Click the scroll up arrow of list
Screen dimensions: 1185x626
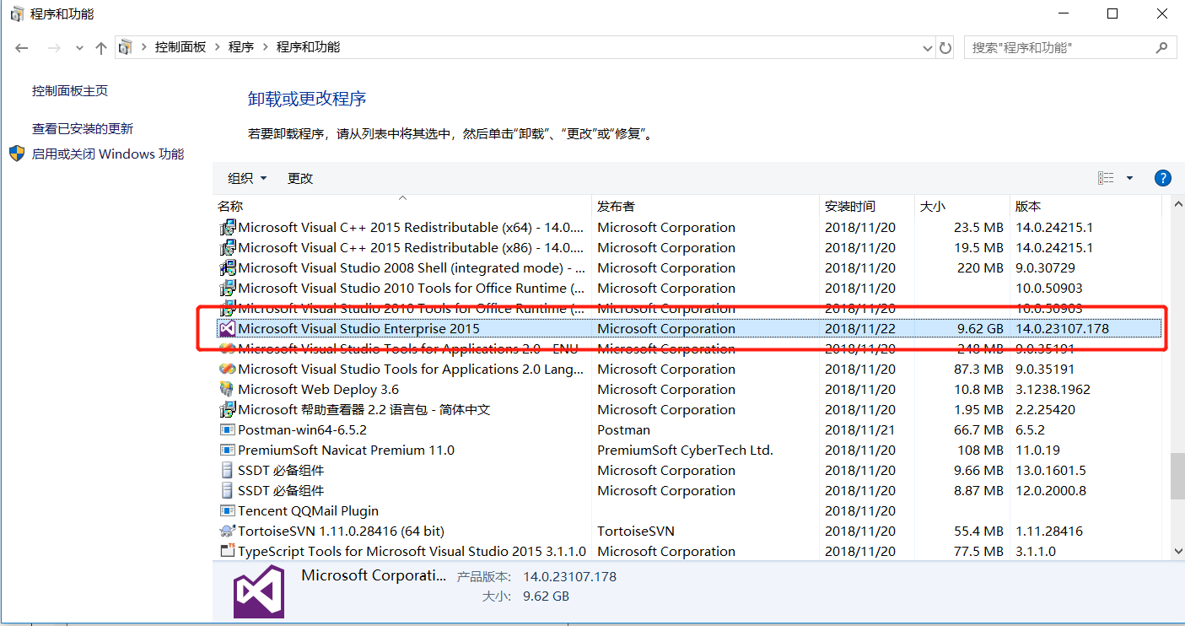tap(1177, 205)
